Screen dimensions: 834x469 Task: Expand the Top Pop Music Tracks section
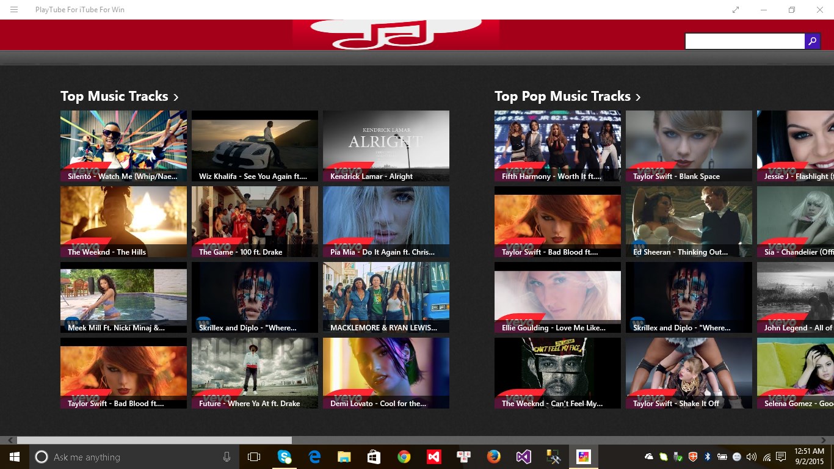[x=567, y=96]
